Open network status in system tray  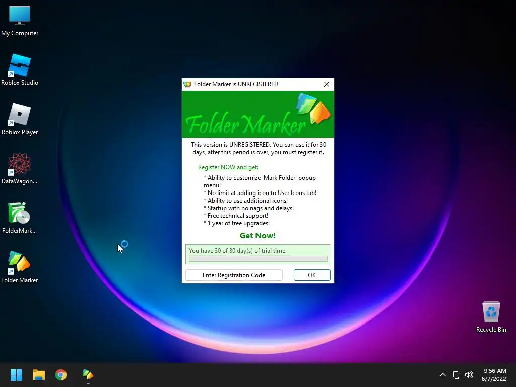(x=457, y=375)
